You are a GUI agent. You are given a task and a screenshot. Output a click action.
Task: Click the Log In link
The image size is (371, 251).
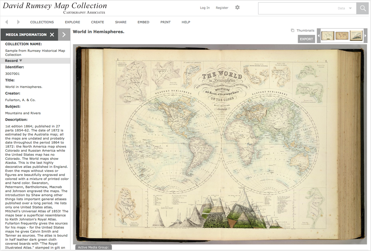[205, 8]
